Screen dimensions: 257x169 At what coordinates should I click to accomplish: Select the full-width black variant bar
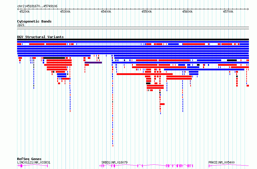[133, 40]
